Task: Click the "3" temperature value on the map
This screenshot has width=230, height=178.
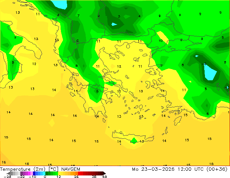Action: coord(119,16)
